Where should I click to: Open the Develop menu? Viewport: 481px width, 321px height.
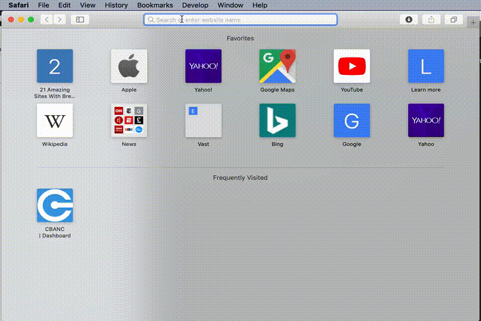(195, 5)
